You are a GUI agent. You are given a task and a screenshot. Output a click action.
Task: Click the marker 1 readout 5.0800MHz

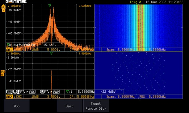[x=86, y=92]
